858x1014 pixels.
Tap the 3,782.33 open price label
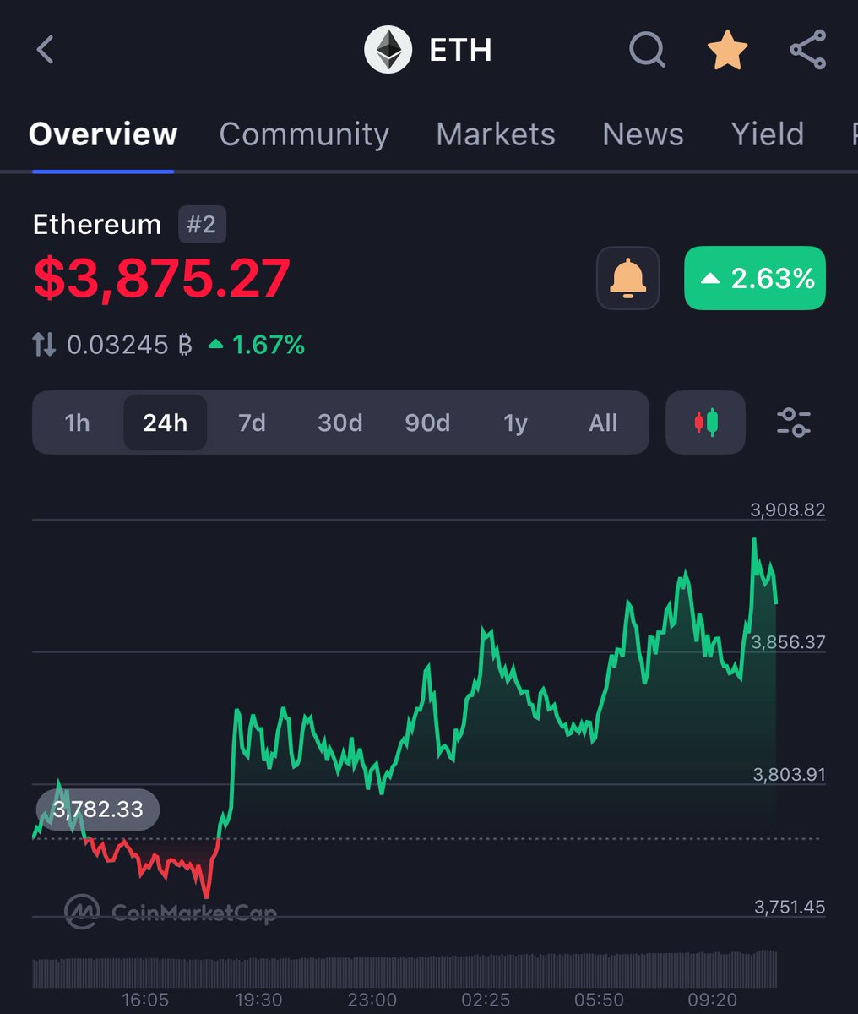click(x=98, y=810)
